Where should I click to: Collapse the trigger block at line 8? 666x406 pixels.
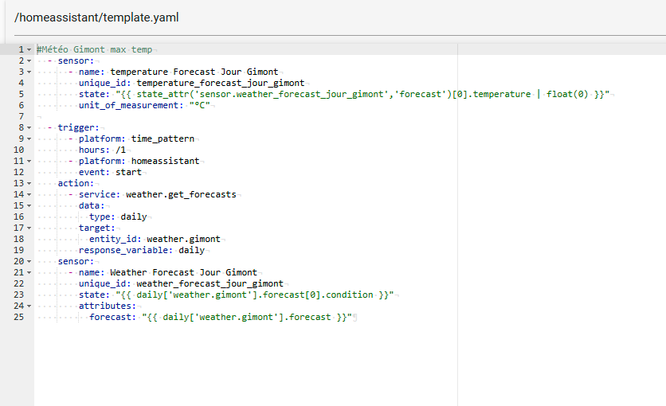29,127
